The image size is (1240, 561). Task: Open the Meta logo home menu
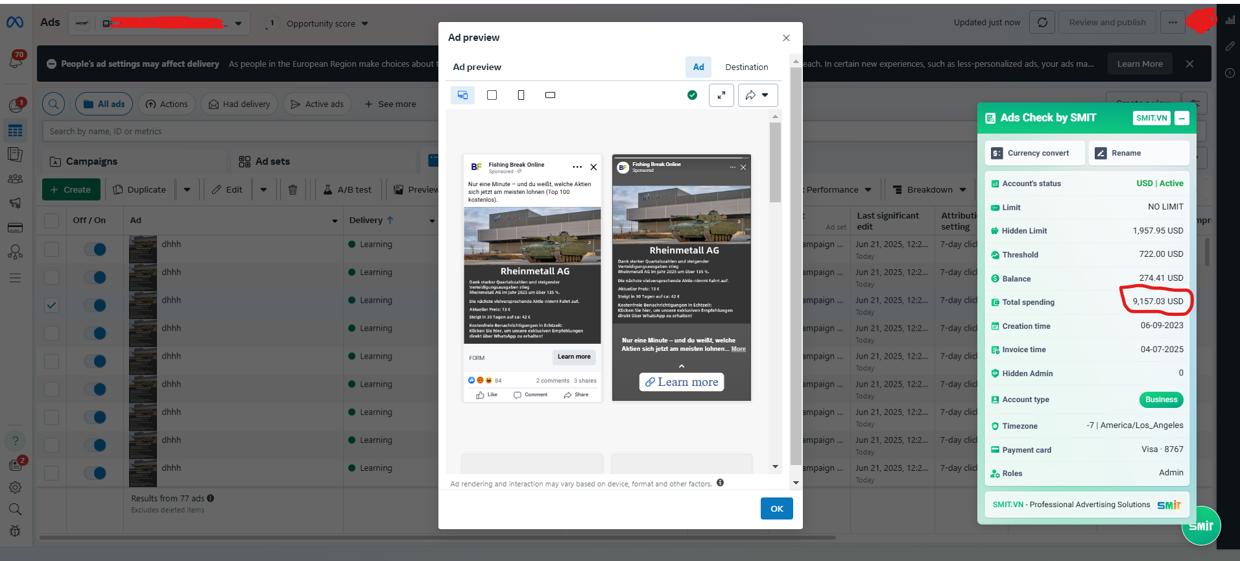coord(15,23)
